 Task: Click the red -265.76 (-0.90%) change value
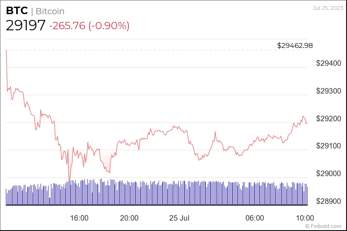89,26
